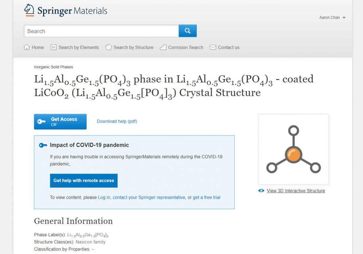This screenshot has width=363, height=254.
Task: Click the Springer Materials horse logo
Action: click(x=29, y=10)
